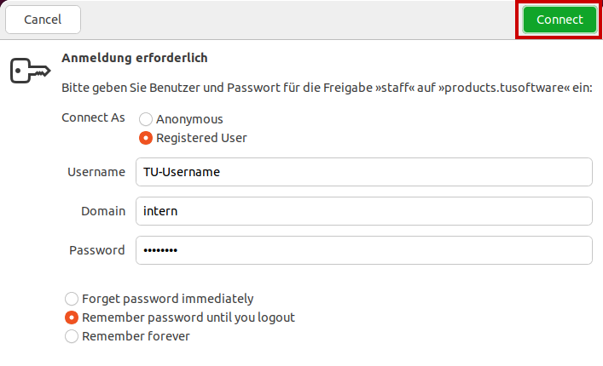
Task: Click the key authentication icon
Action: coord(30,71)
